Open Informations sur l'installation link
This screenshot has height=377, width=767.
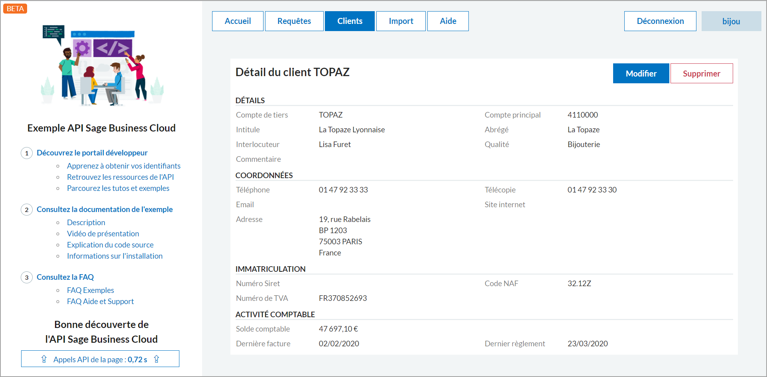[115, 256]
